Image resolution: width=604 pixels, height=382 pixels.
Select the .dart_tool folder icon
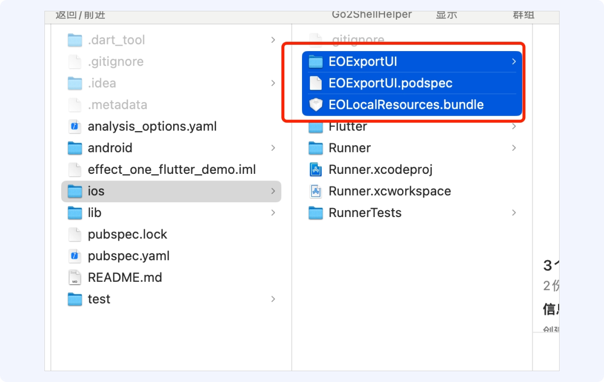coord(75,40)
